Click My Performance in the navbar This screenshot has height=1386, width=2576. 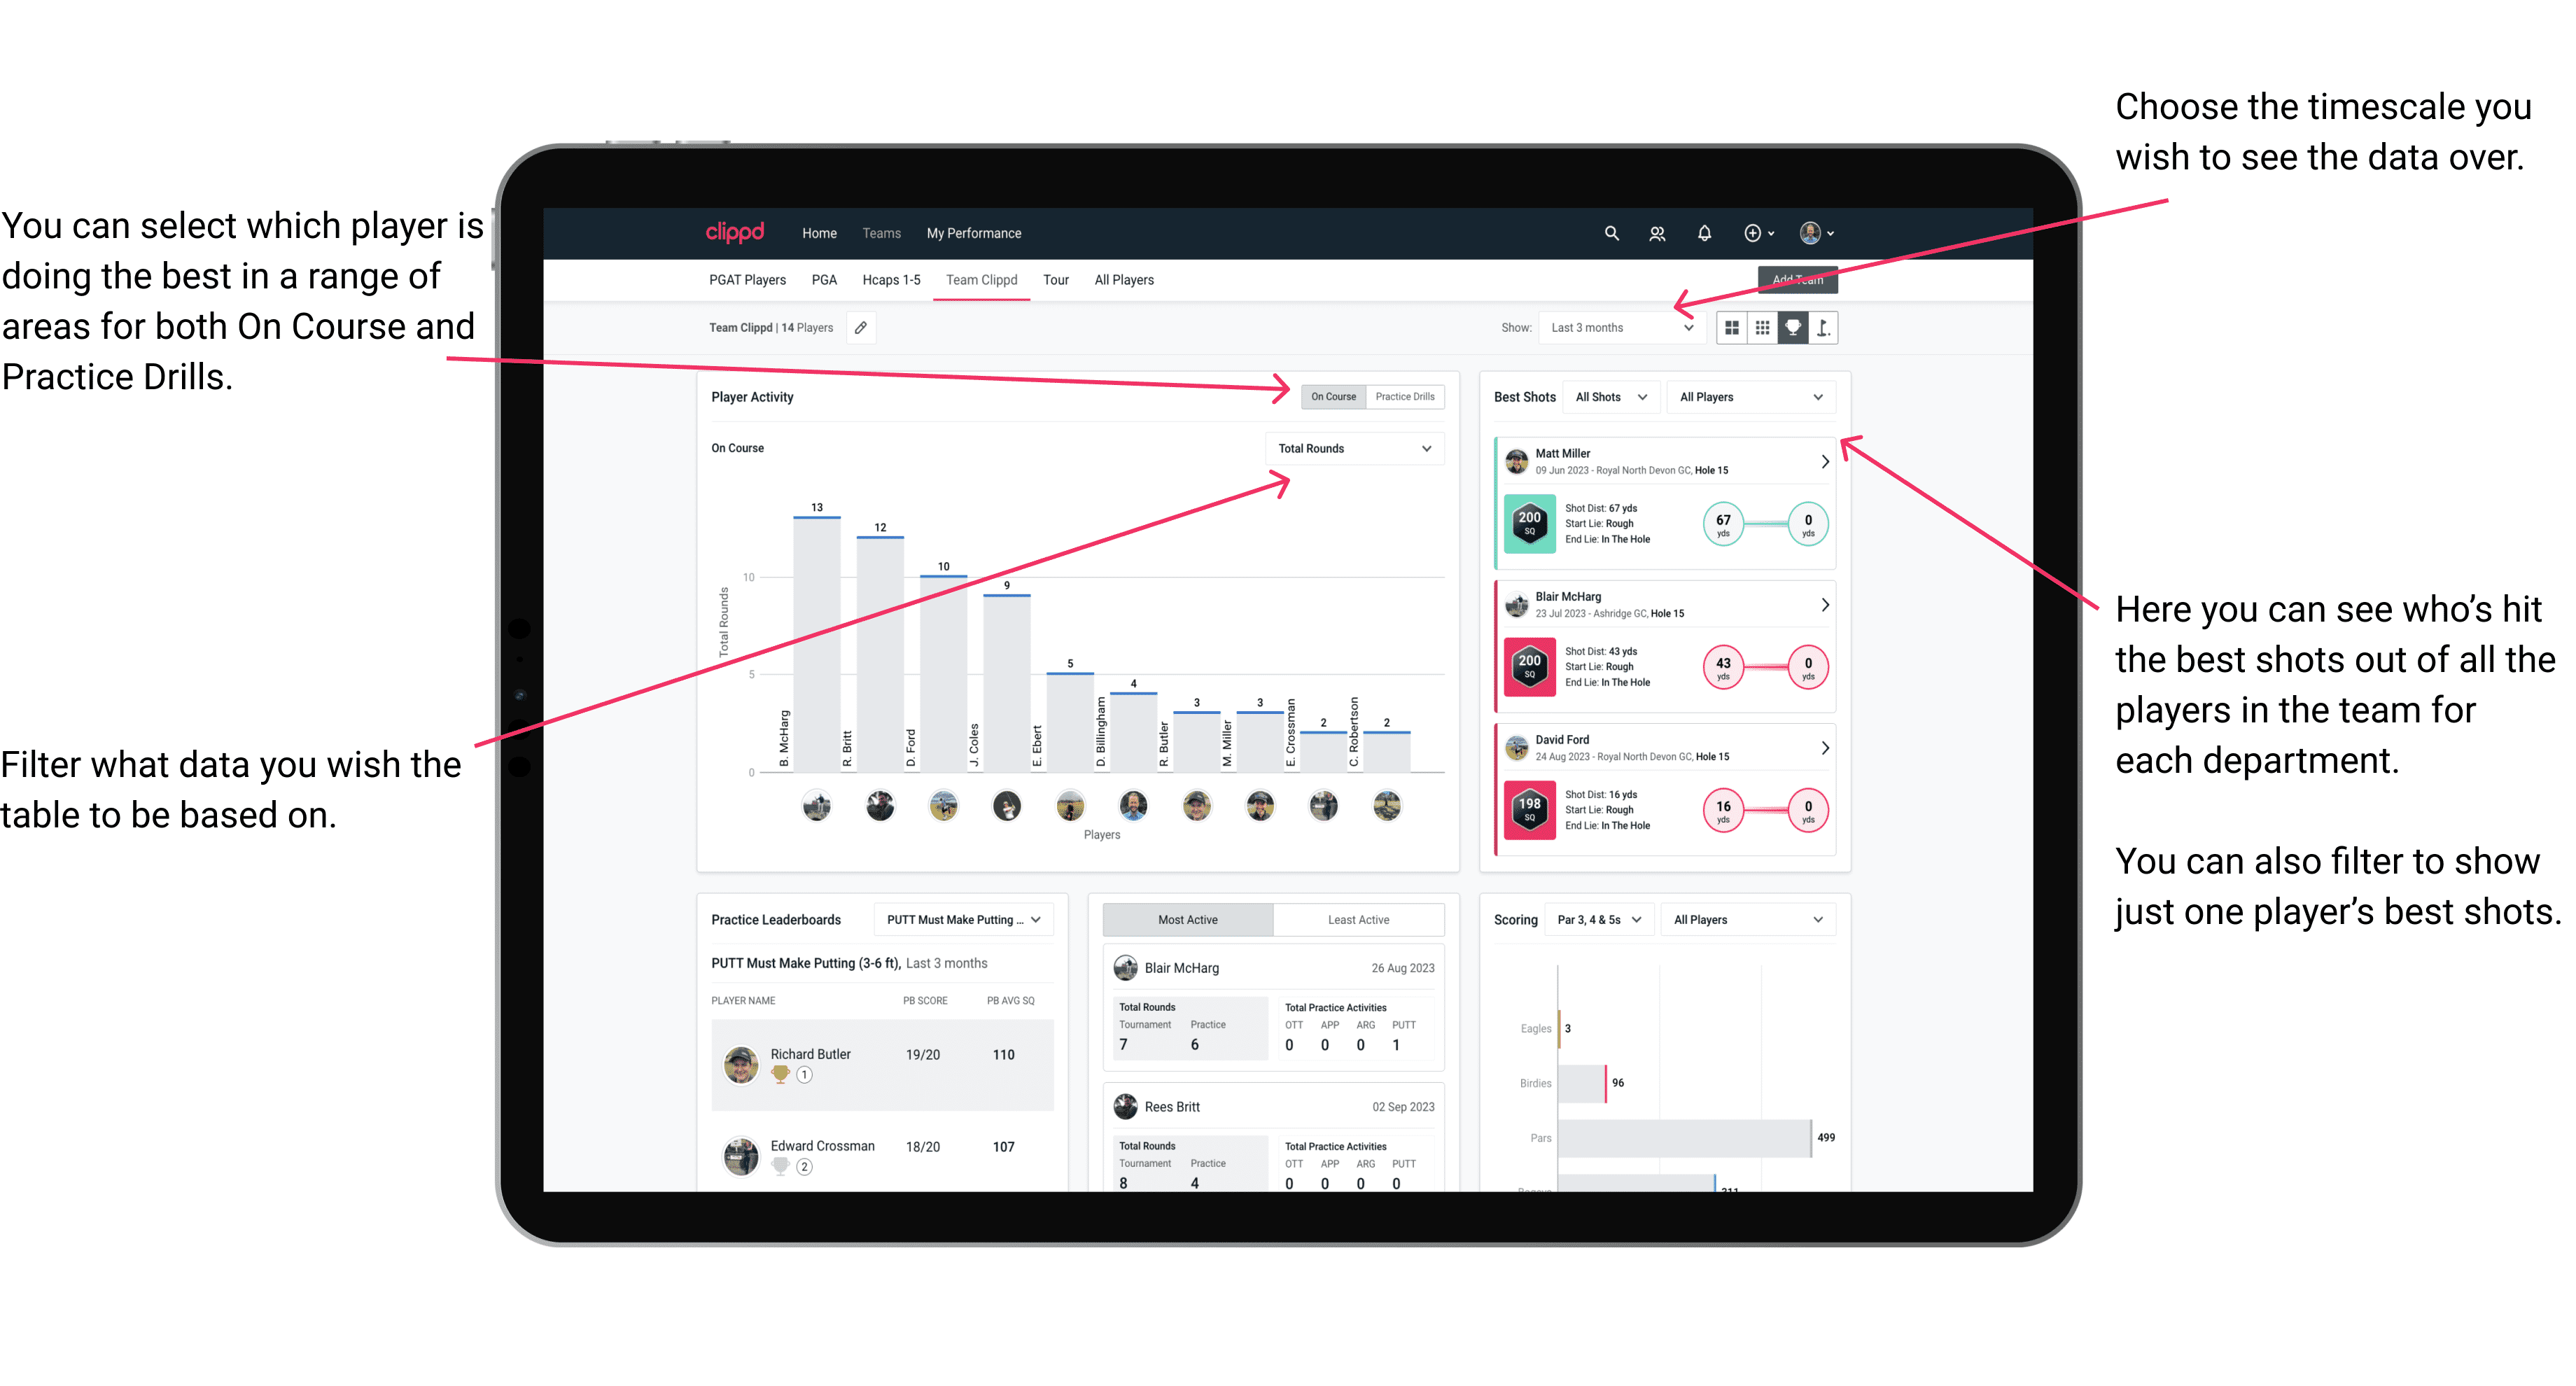[x=974, y=234]
